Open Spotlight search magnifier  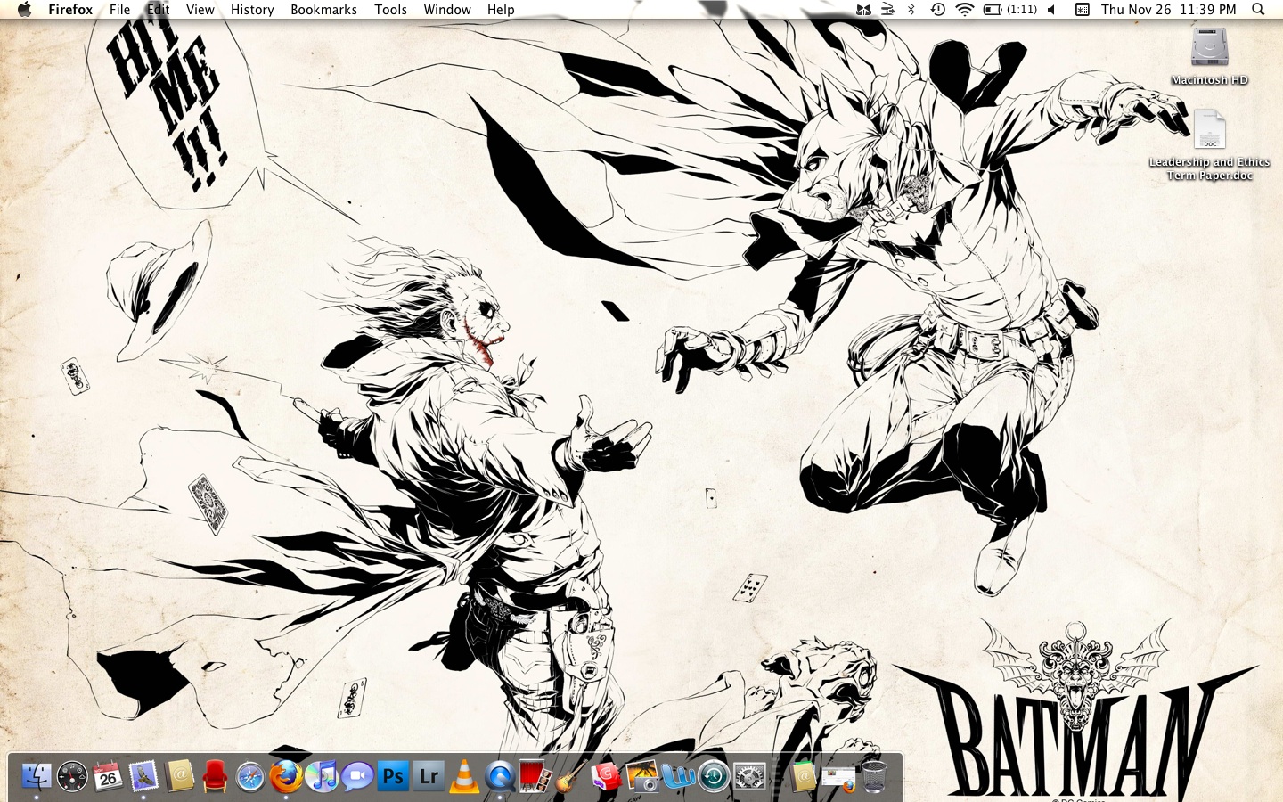[1258, 9]
